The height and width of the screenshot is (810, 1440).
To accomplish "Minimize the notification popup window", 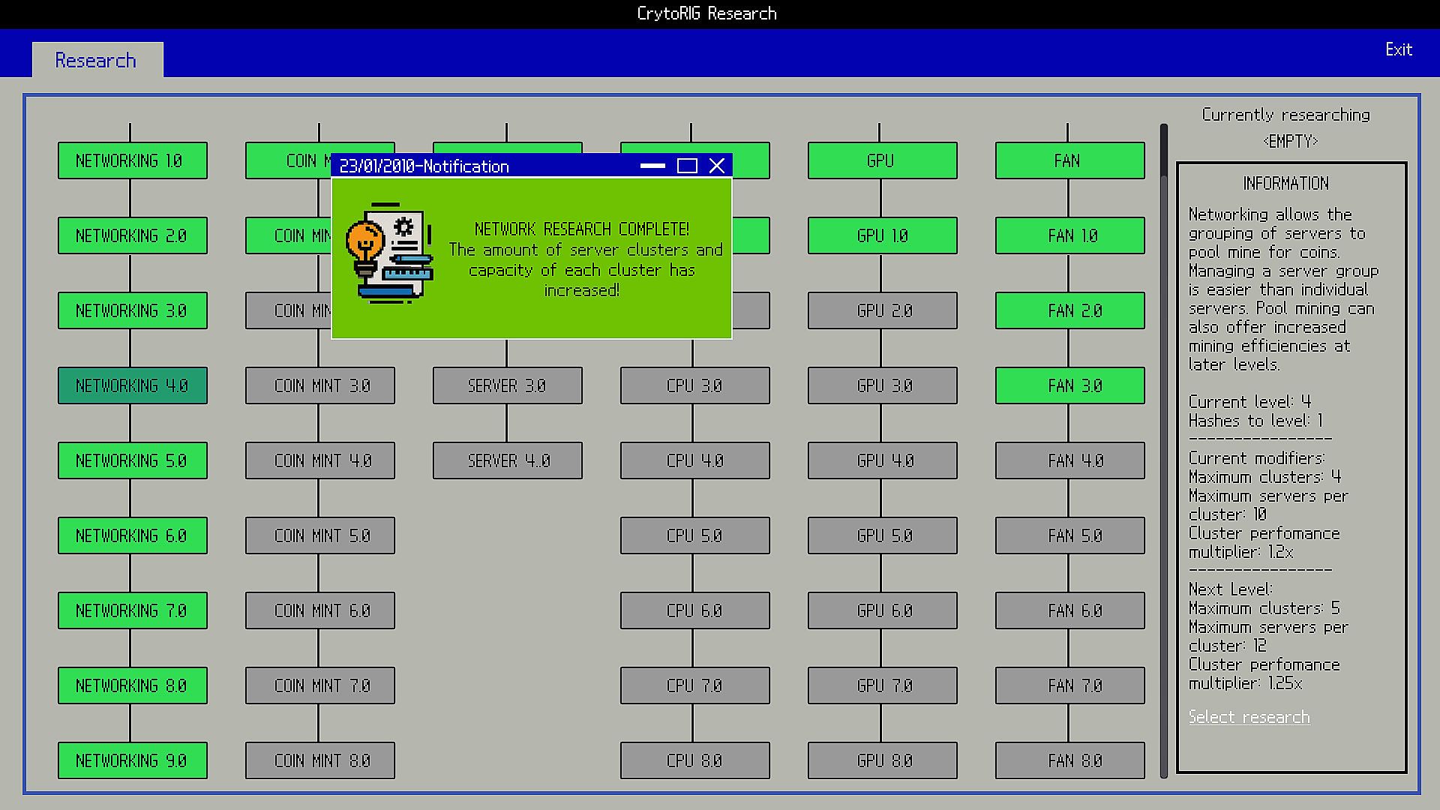I will pos(652,166).
